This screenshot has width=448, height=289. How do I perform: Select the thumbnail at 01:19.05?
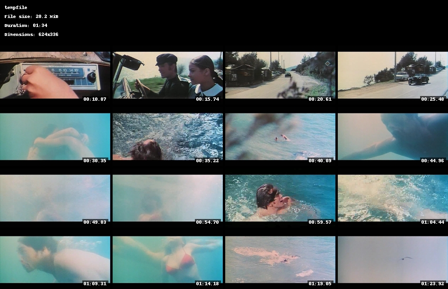point(280,260)
